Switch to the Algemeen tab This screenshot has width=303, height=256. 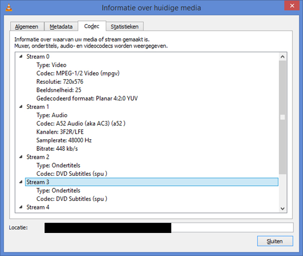pyautogui.click(x=27, y=27)
